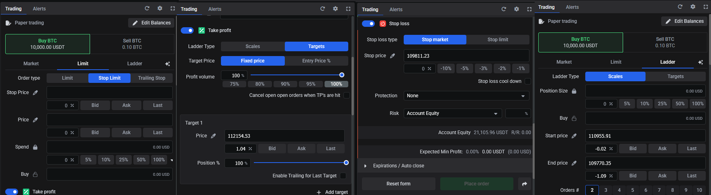Click the green Take profit icon in the second panel
Screen dimensions: 711x195
202,30
